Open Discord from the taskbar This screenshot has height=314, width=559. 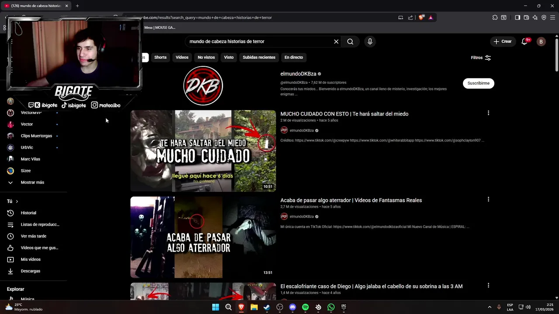pos(293,307)
